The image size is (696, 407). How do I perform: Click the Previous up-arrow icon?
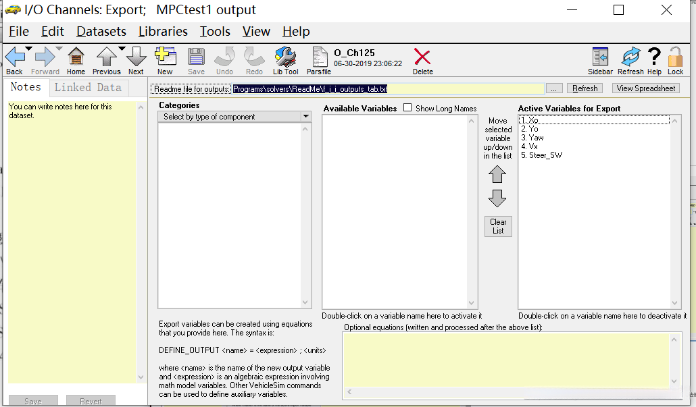107,57
